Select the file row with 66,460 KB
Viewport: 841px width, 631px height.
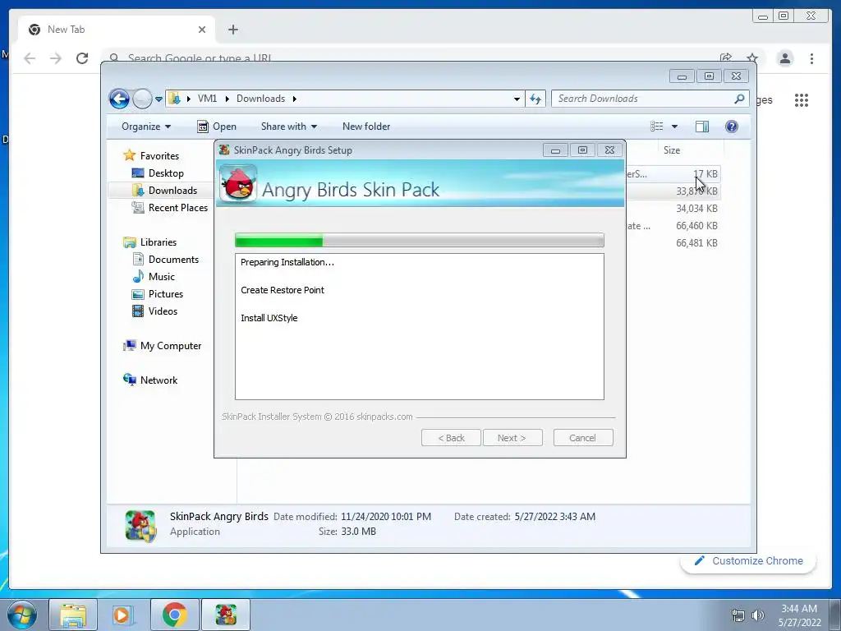673,226
